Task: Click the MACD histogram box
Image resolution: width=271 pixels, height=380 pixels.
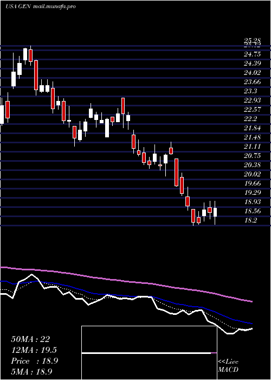Action: (x=149, y=353)
